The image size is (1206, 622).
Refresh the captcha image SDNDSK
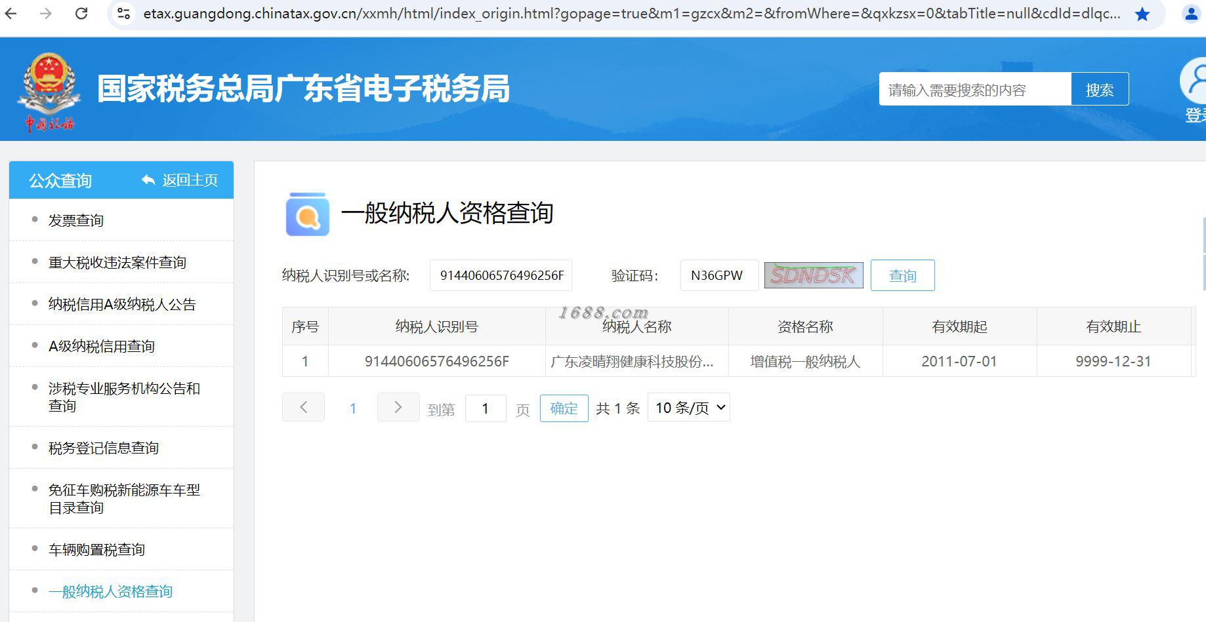tap(814, 275)
